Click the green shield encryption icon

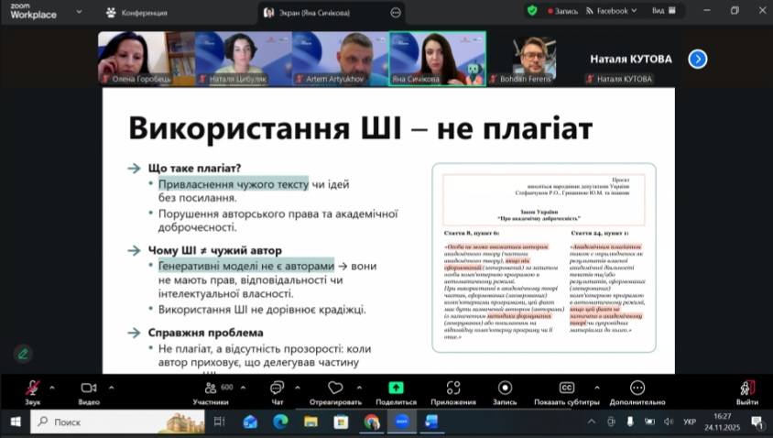click(532, 11)
